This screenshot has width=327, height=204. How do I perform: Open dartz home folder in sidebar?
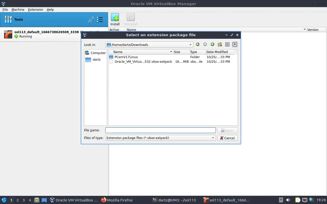coord(93,59)
